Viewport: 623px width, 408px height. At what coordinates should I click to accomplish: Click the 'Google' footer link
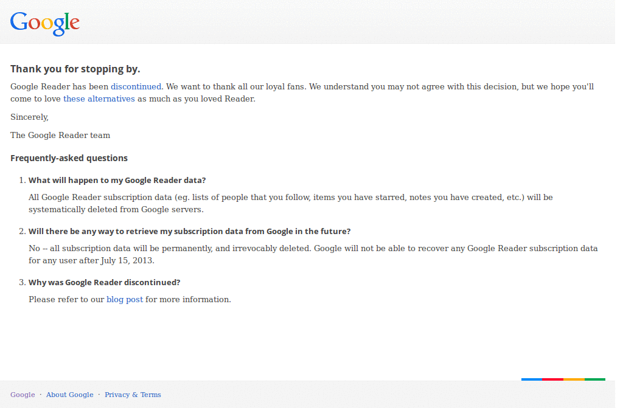coord(23,395)
